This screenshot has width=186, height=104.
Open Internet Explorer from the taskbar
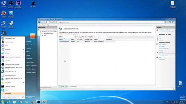tap(8, 102)
